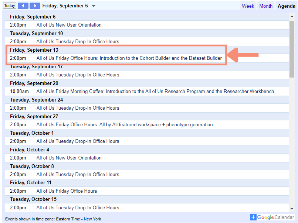Select the Tuesday, September 10 day heading

(x=36, y=33)
